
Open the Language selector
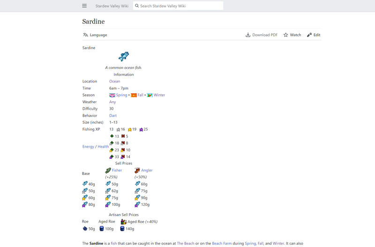click(95, 35)
